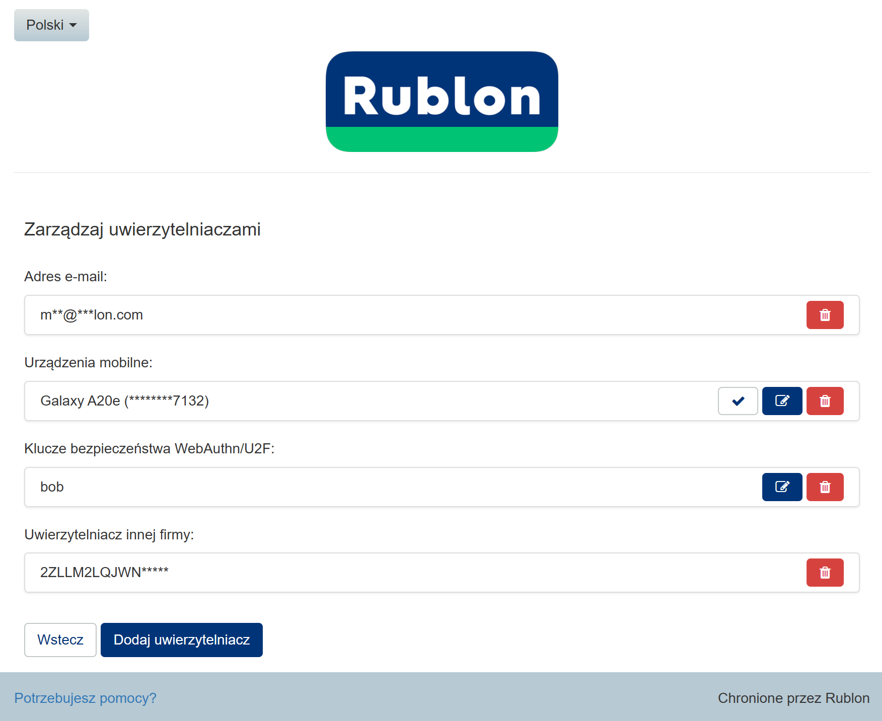Set Galaxy A20e as default with checkmark
882x721 pixels.
(738, 401)
